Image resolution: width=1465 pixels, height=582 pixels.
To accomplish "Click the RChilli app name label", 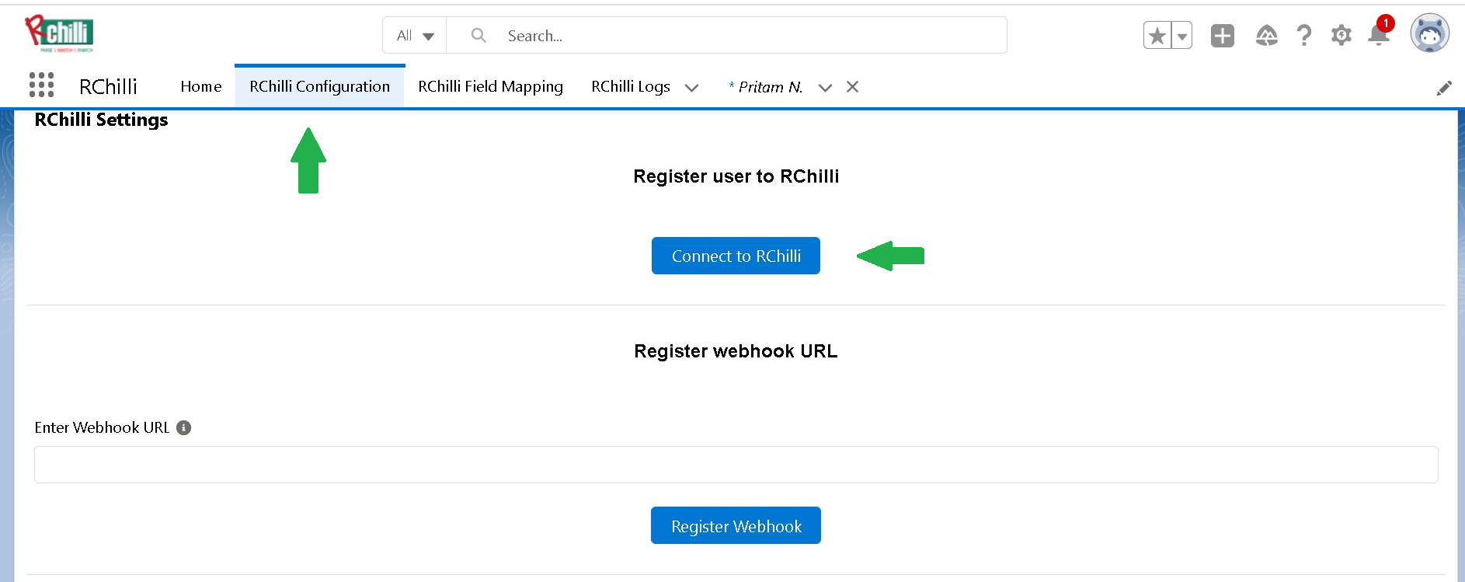I will (x=108, y=86).
